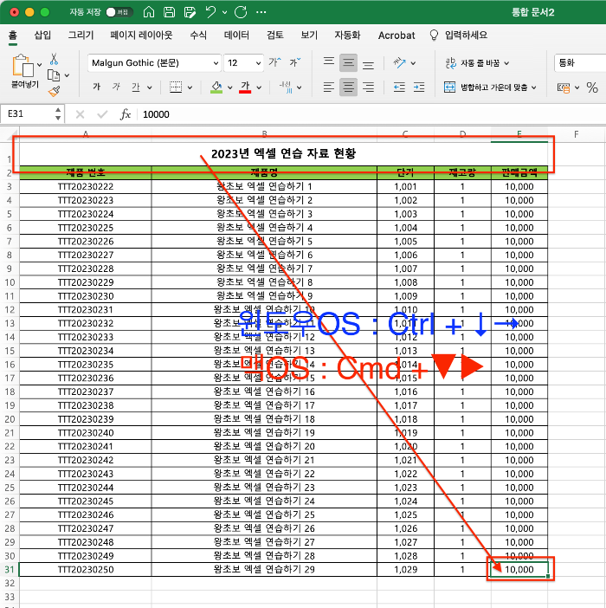The height and width of the screenshot is (608, 606).
Task: Click the increase indent icon
Action: [x=419, y=87]
